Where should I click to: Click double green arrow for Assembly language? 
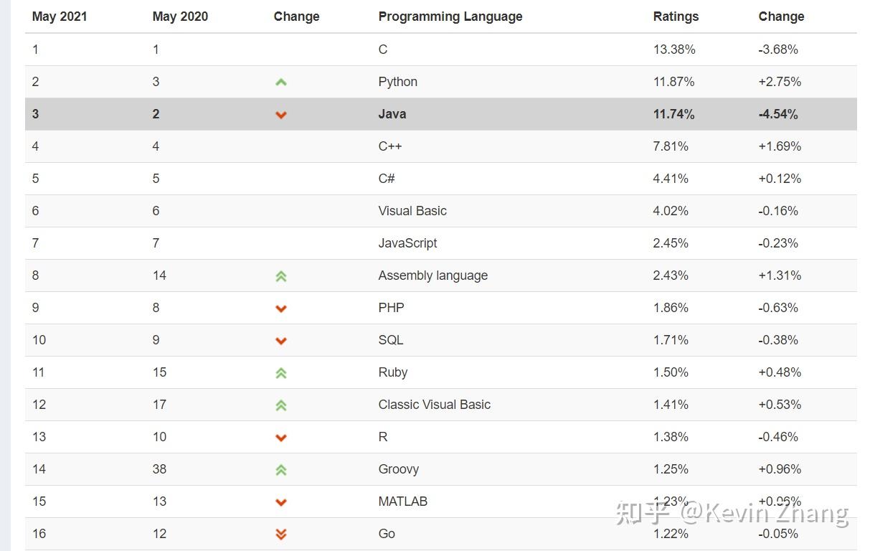pyautogui.click(x=281, y=276)
